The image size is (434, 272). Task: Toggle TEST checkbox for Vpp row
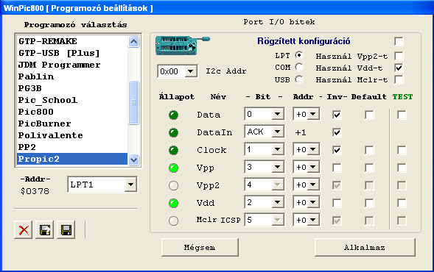point(402,168)
